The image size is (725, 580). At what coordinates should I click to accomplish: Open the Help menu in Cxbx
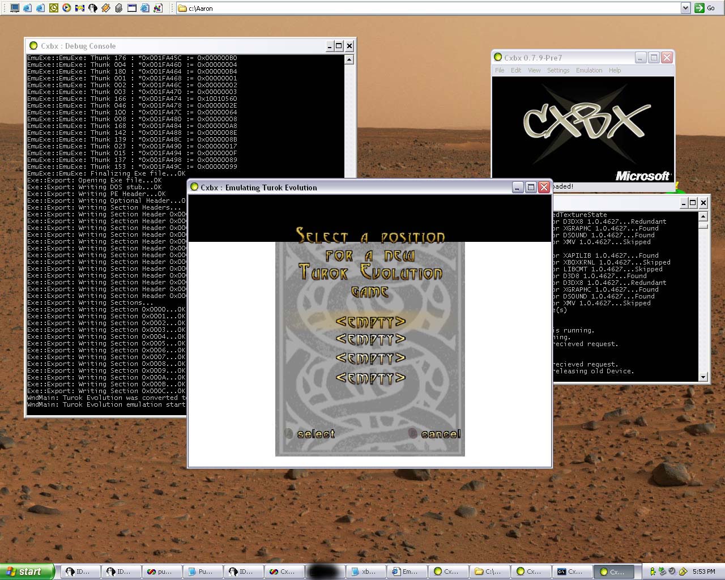pyautogui.click(x=615, y=70)
